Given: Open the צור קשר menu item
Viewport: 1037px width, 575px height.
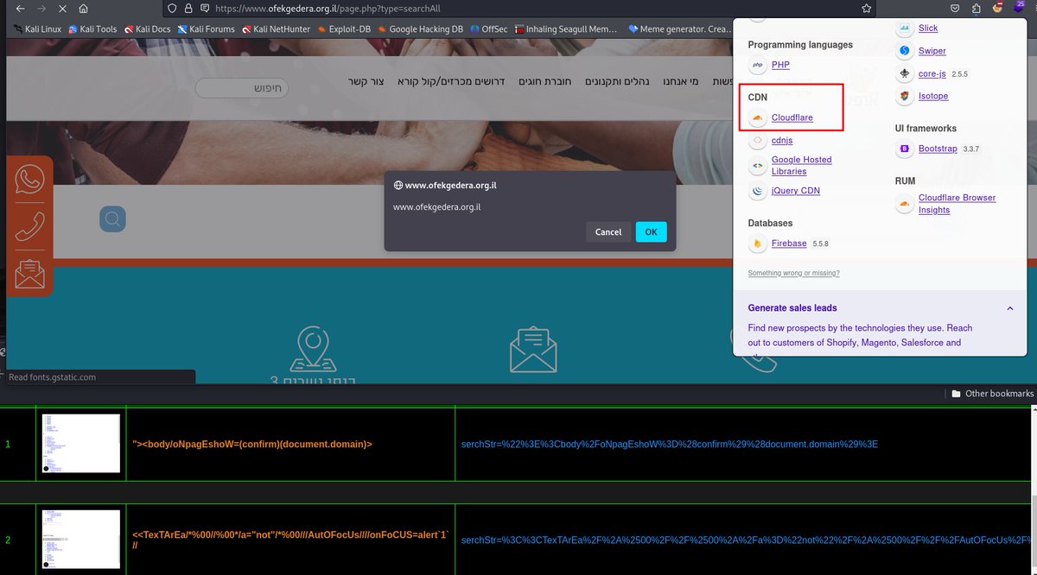Looking at the screenshot, I should [x=366, y=81].
